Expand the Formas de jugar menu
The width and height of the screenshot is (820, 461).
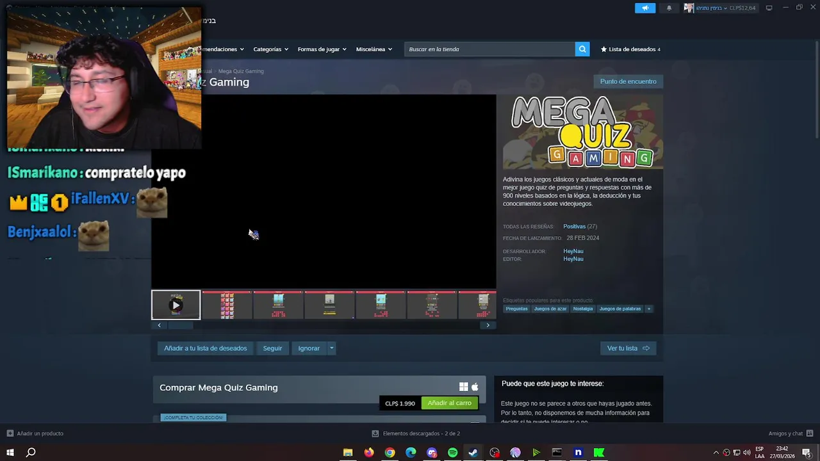coord(322,49)
